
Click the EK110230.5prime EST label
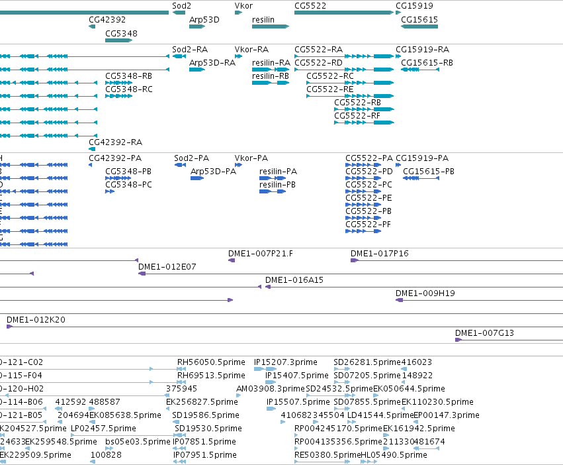pyautogui.click(x=437, y=401)
